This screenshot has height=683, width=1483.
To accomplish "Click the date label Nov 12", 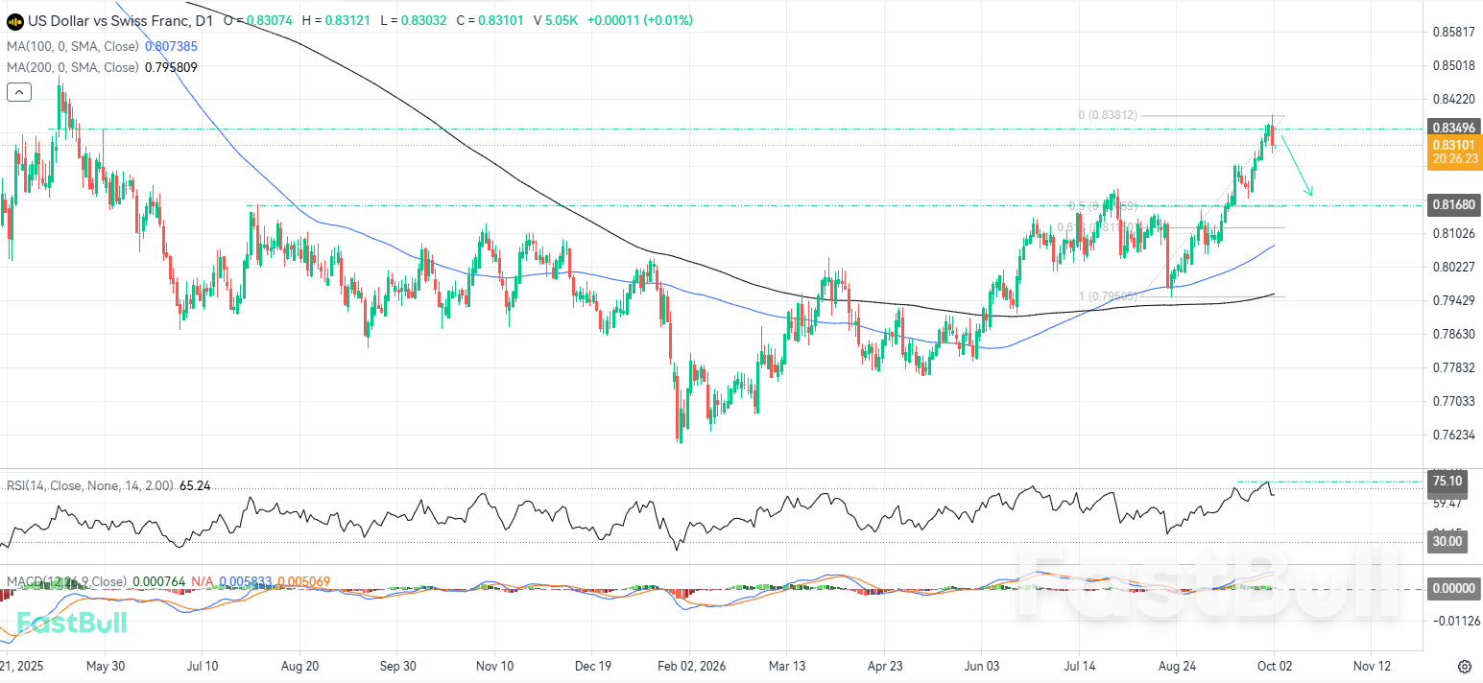I will pyautogui.click(x=1373, y=665).
